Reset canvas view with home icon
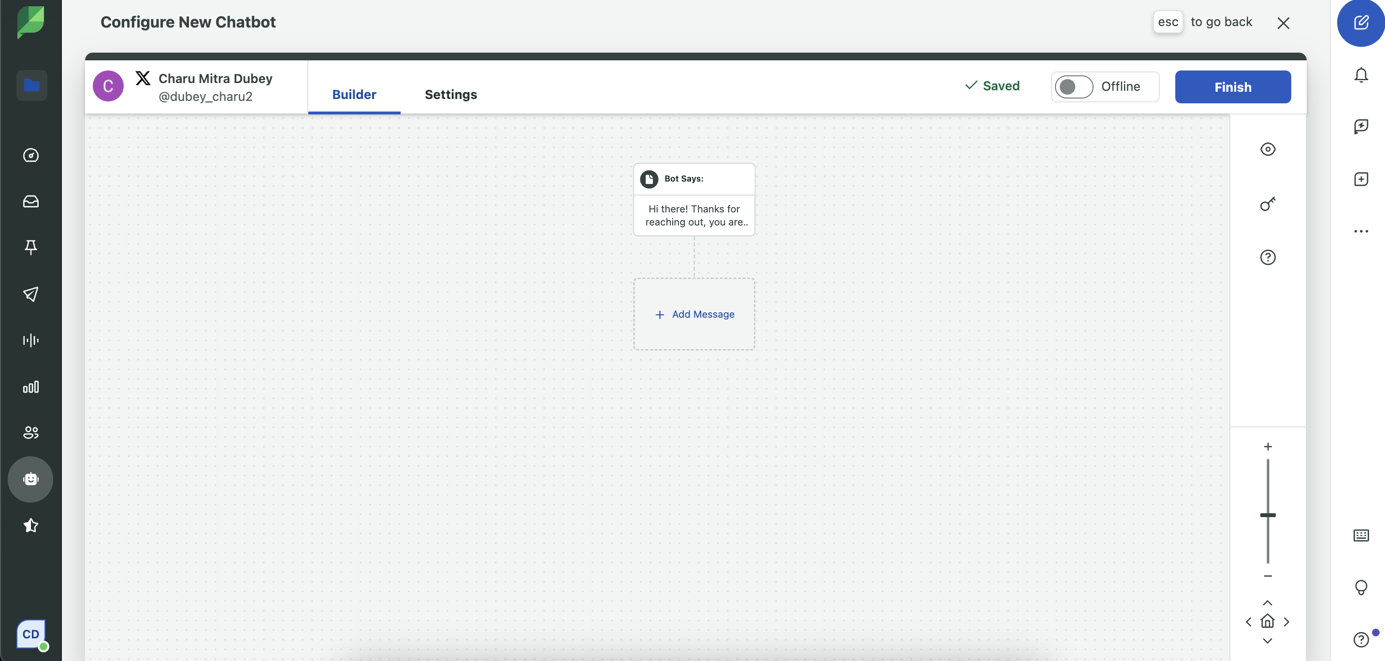Image resolution: width=1385 pixels, height=661 pixels. pyautogui.click(x=1267, y=621)
